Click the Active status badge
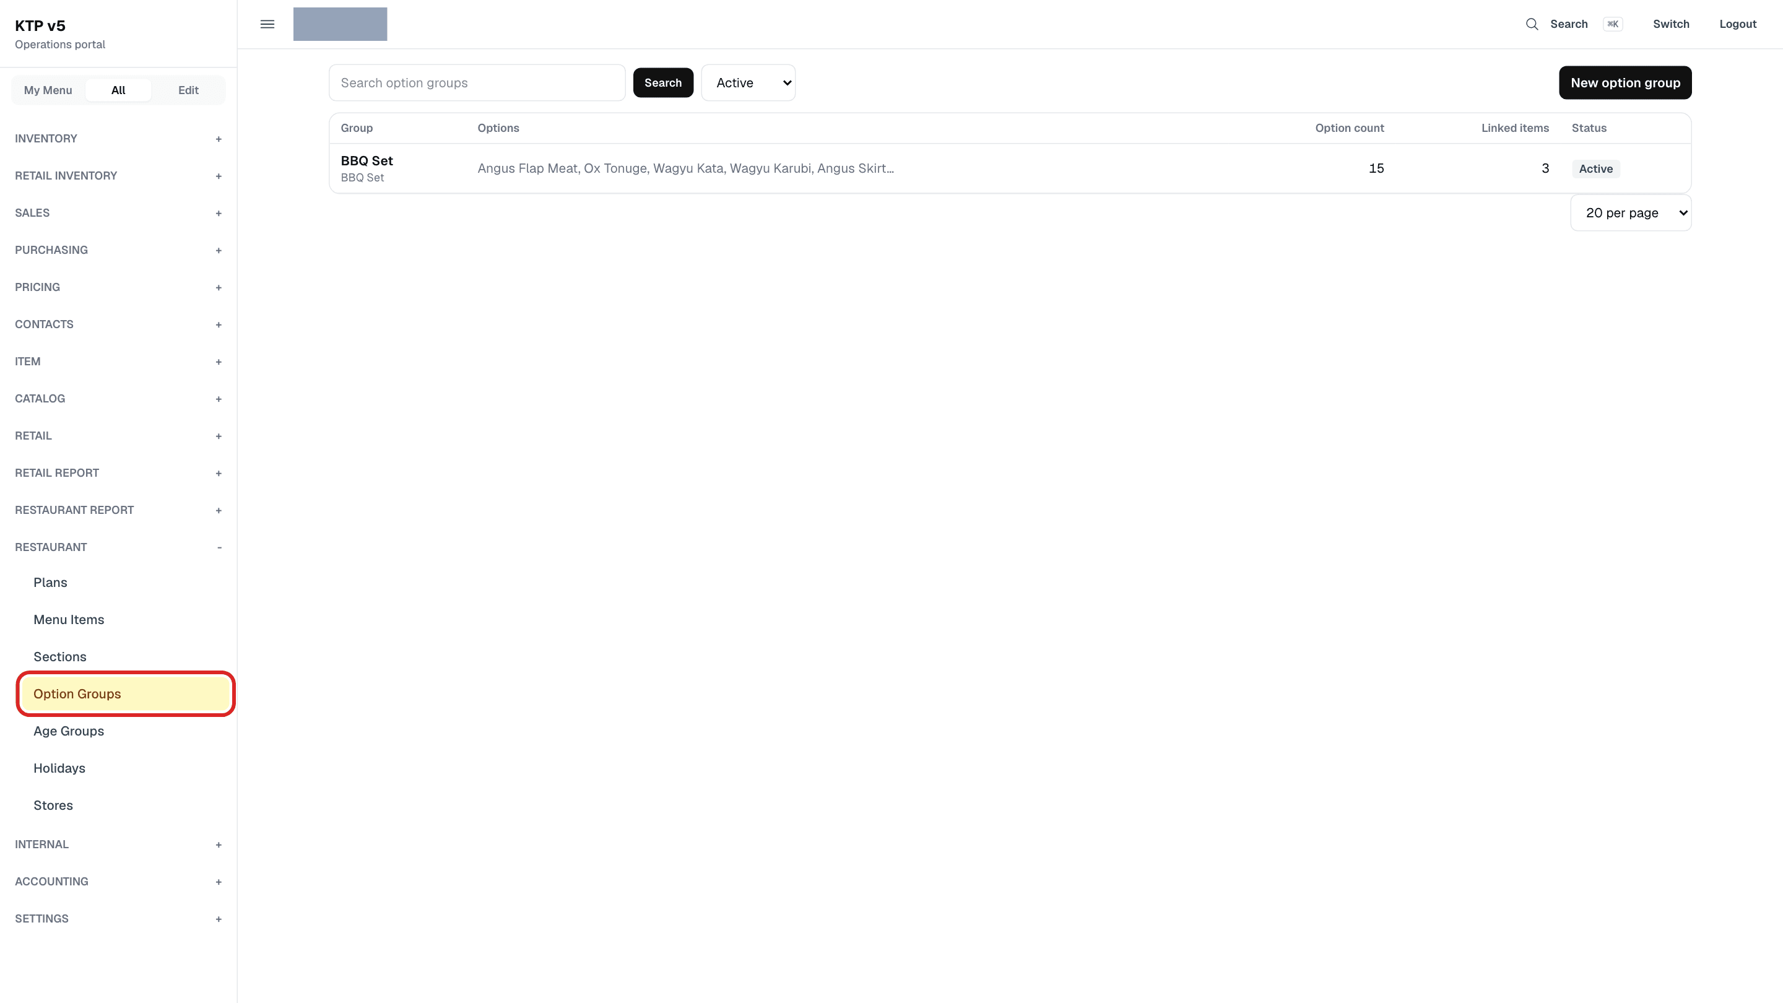1783x1003 pixels. 1595,169
